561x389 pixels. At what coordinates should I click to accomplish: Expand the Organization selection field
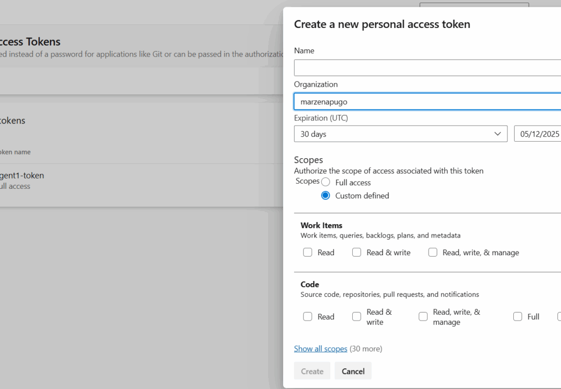pos(427,101)
